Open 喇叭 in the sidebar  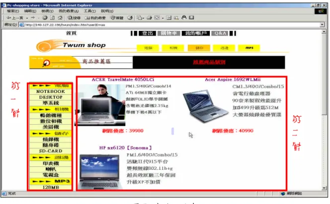pos(51,169)
